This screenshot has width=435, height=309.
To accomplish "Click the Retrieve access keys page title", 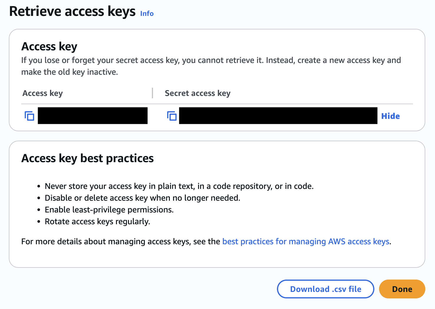I will (x=72, y=12).
